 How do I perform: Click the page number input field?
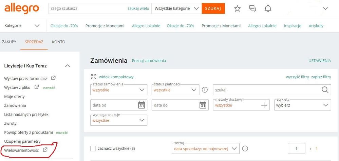pos(296,148)
